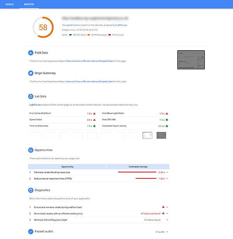This screenshot has height=239, width=233.
Task: Click '17 audits' text
Action: pyautogui.click(x=160, y=232)
